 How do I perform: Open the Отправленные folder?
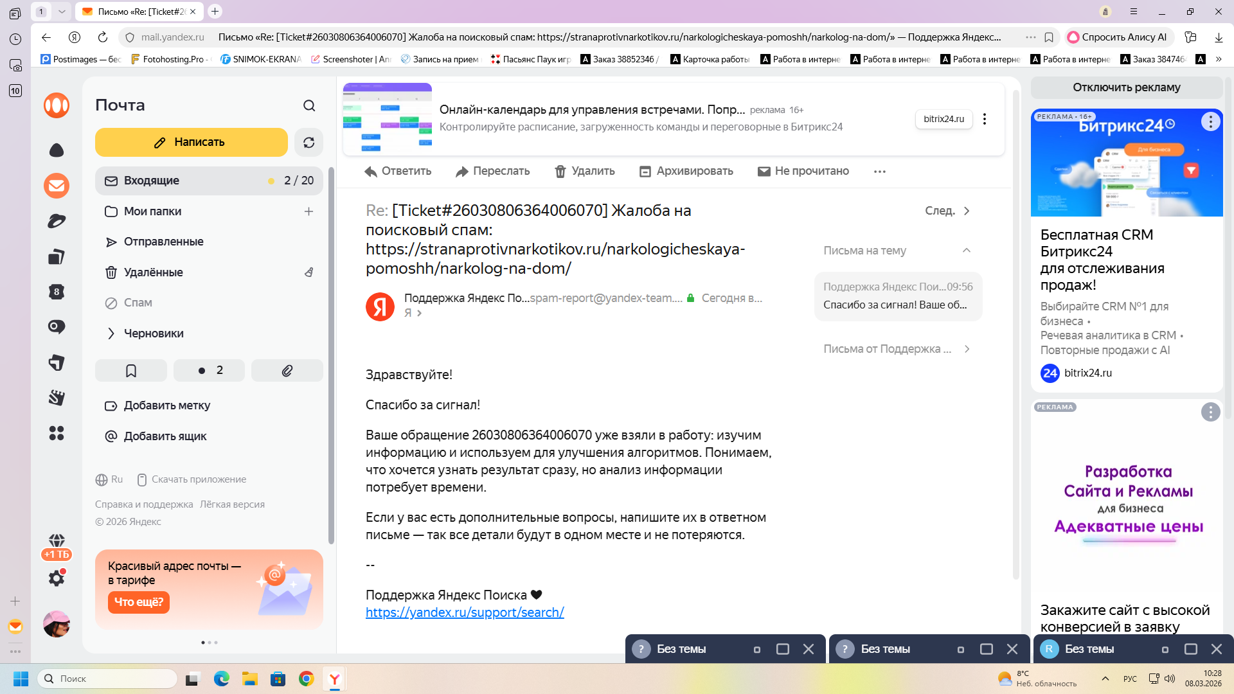pos(163,242)
